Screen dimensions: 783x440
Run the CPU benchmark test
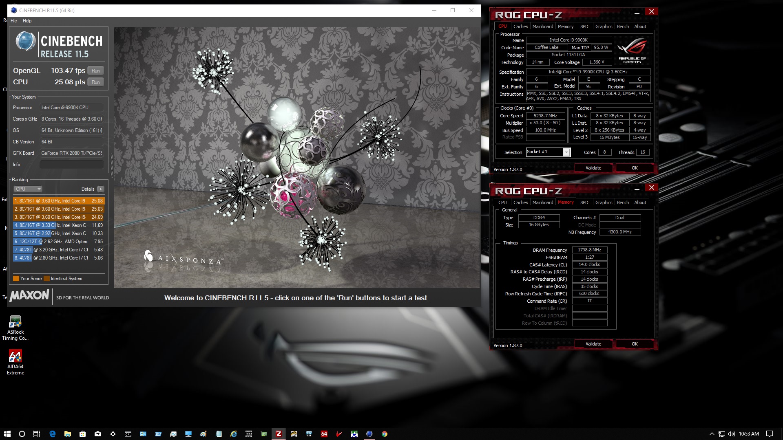click(x=96, y=82)
